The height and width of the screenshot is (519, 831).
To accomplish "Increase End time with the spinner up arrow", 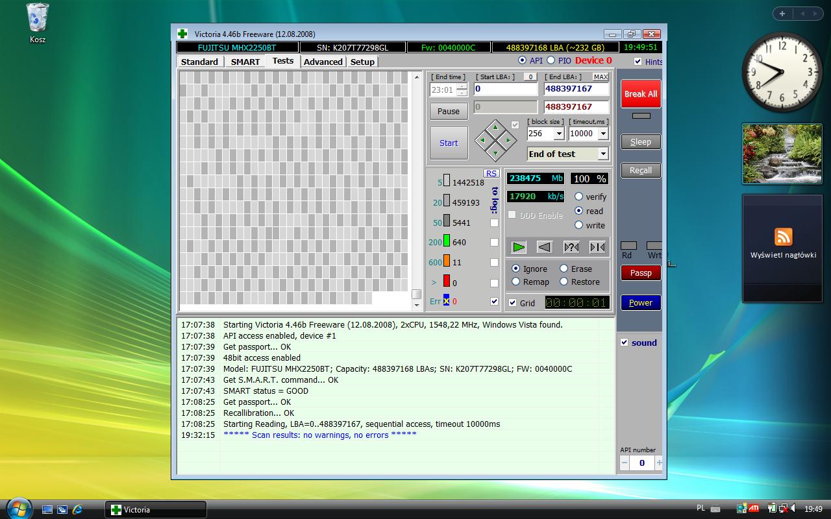I will pos(462,87).
